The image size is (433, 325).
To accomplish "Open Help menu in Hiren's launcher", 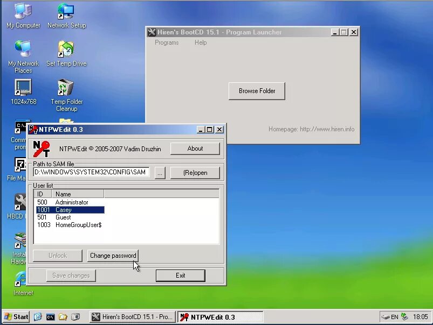I will click(201, 43).
